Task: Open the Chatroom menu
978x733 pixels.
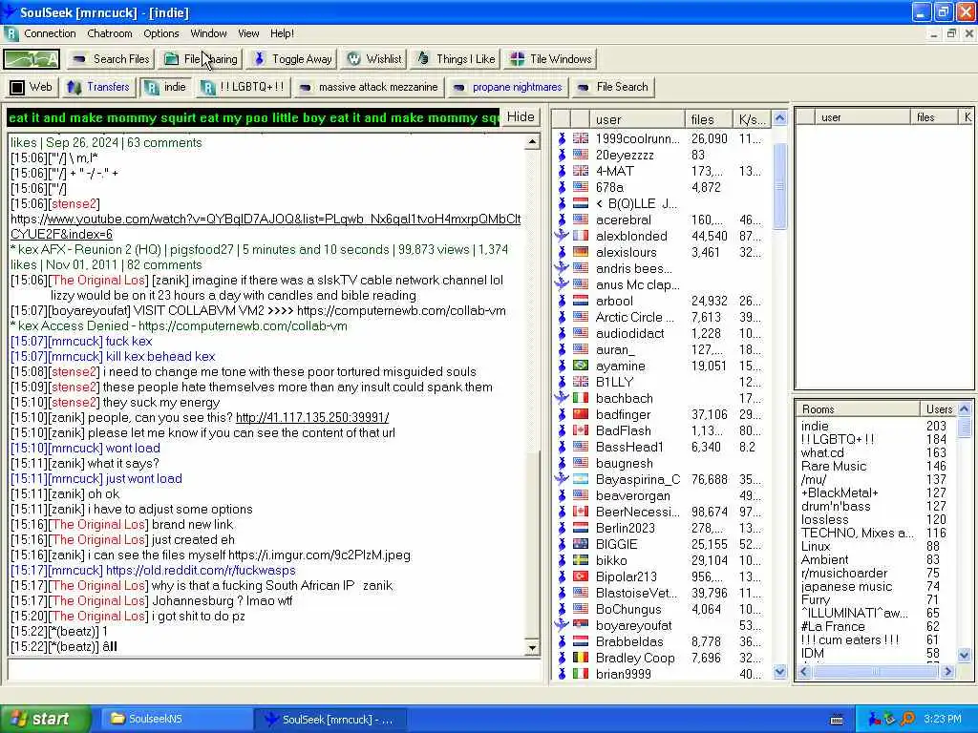Action: pyautogui.click(x=110, y=33)
